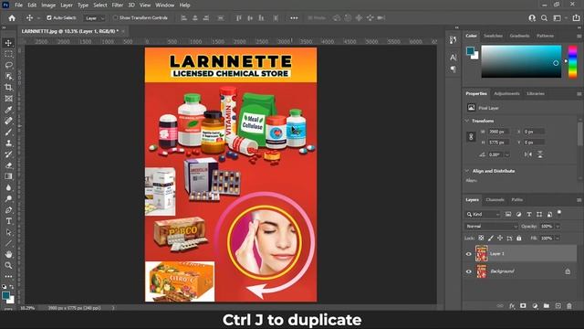Select the Dodge tool
The width and height of the screenshot is (584, 329).
(8, 198)
